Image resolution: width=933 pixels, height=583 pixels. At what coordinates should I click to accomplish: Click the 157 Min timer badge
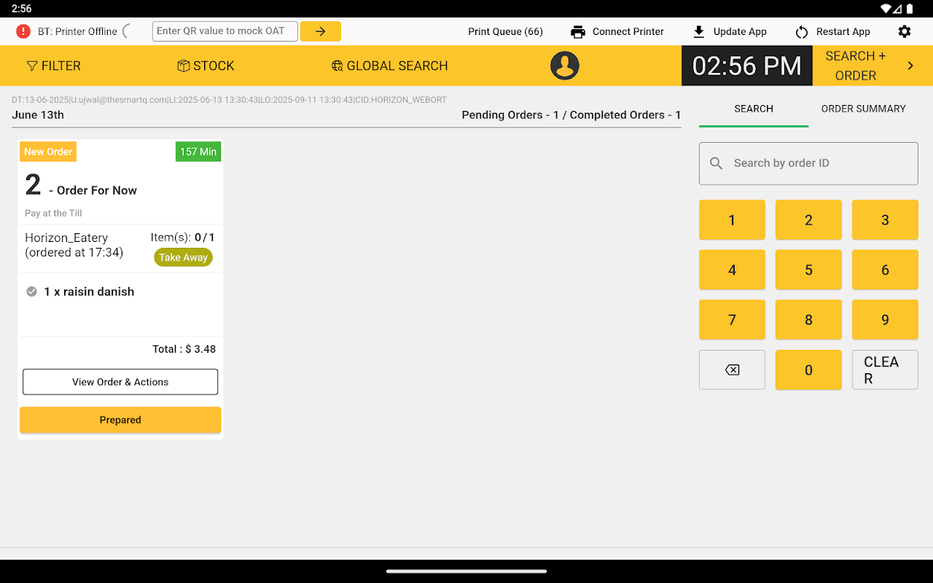[x=198, y=152]
